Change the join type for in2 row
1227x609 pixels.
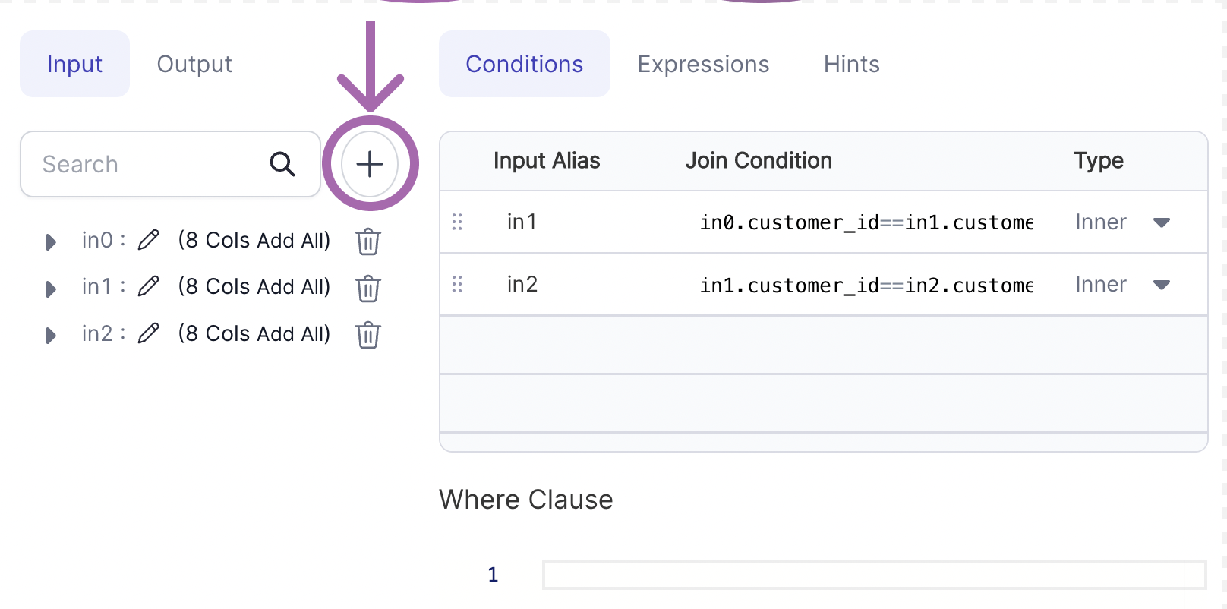(x=1162, y=285)
